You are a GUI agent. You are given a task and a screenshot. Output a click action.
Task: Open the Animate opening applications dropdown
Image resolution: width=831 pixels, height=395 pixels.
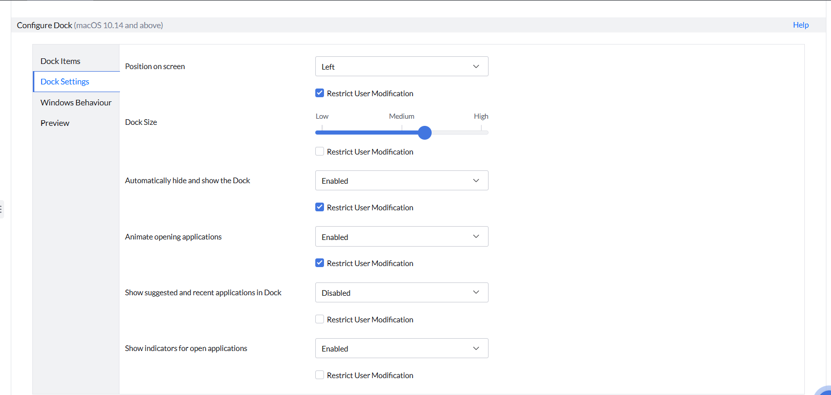[x=401, y=237]
